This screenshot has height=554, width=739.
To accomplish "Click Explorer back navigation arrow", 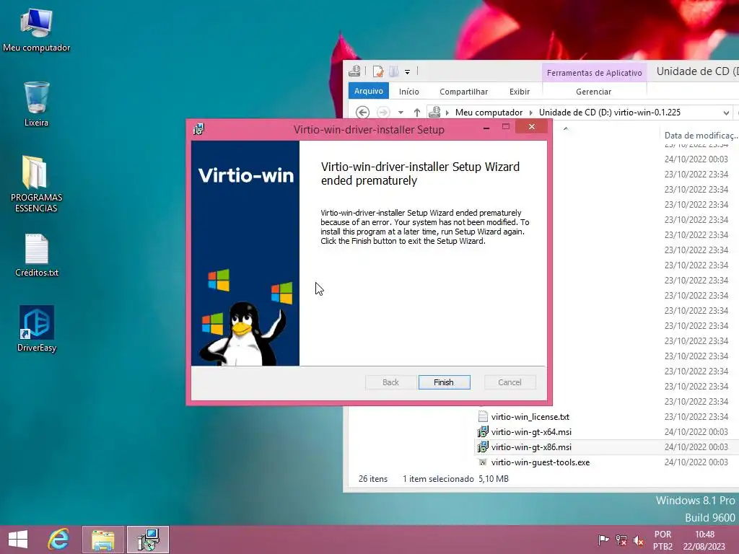I will click(362, 112).
